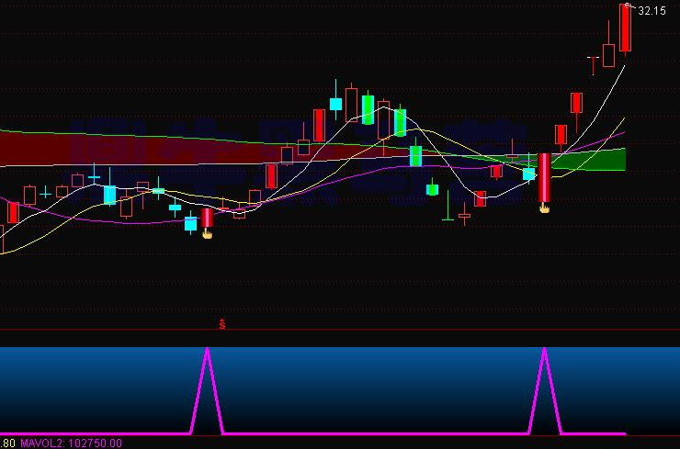Select the 32.15 price label
680x449 pixels.
point(652,11)
